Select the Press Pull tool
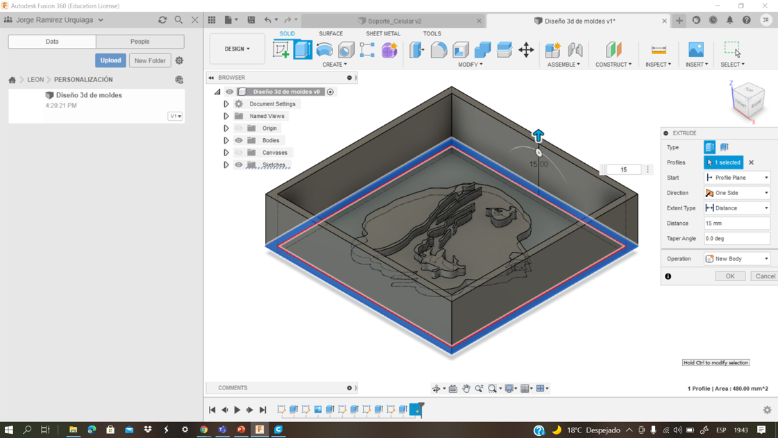Viewport: 778px width, 438px height. point(417,49)
